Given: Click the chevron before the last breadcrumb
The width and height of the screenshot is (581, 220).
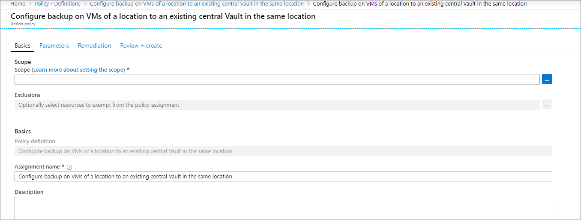Looking at the screenshot, I should pos(308,4).
